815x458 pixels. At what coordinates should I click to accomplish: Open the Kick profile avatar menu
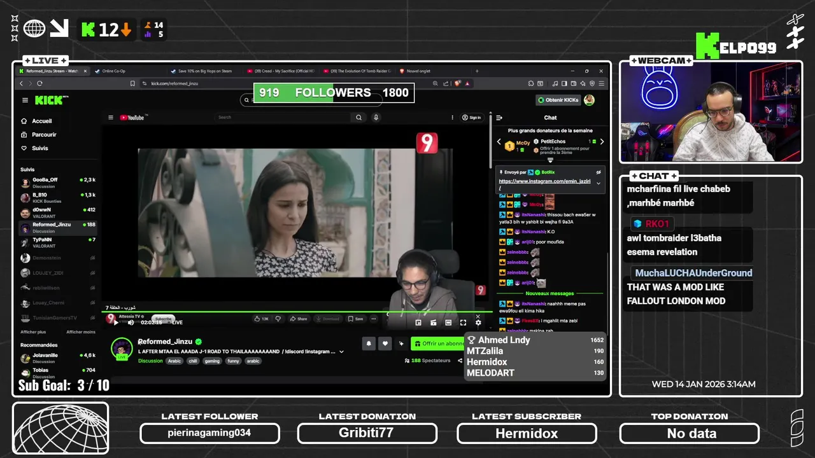590,100
